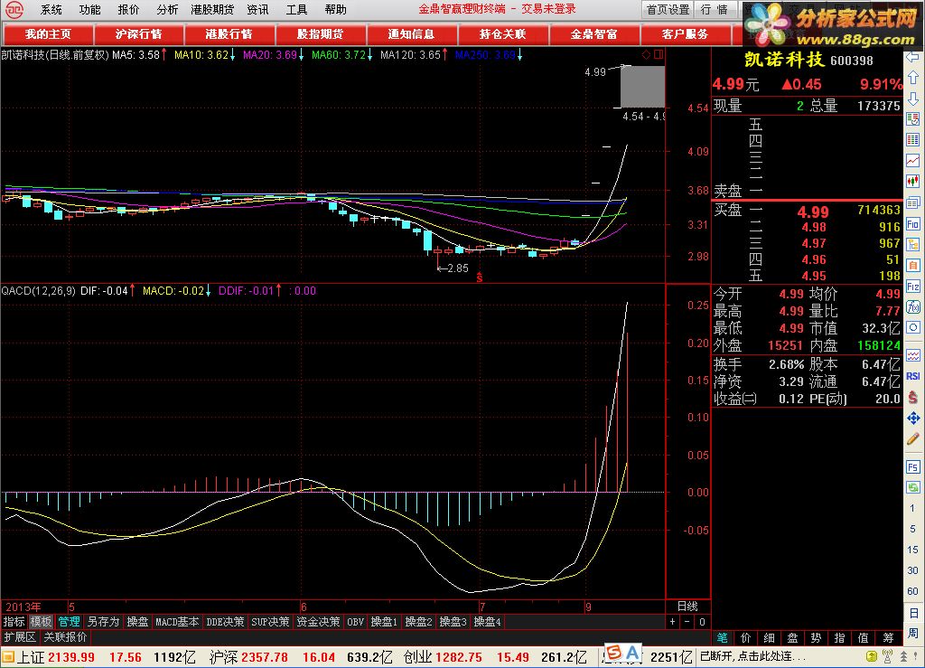Image resolution: width=925 pixels, height=668 pixels.
Task: Select the RSI indicator icon
Action: (x=912, y=376)
